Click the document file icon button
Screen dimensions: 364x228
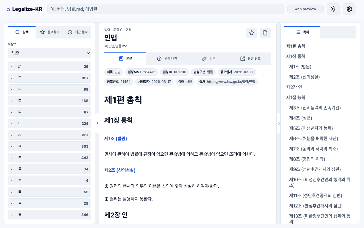265,33
